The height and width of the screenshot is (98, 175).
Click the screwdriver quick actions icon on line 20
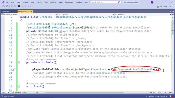click(14, 70)
